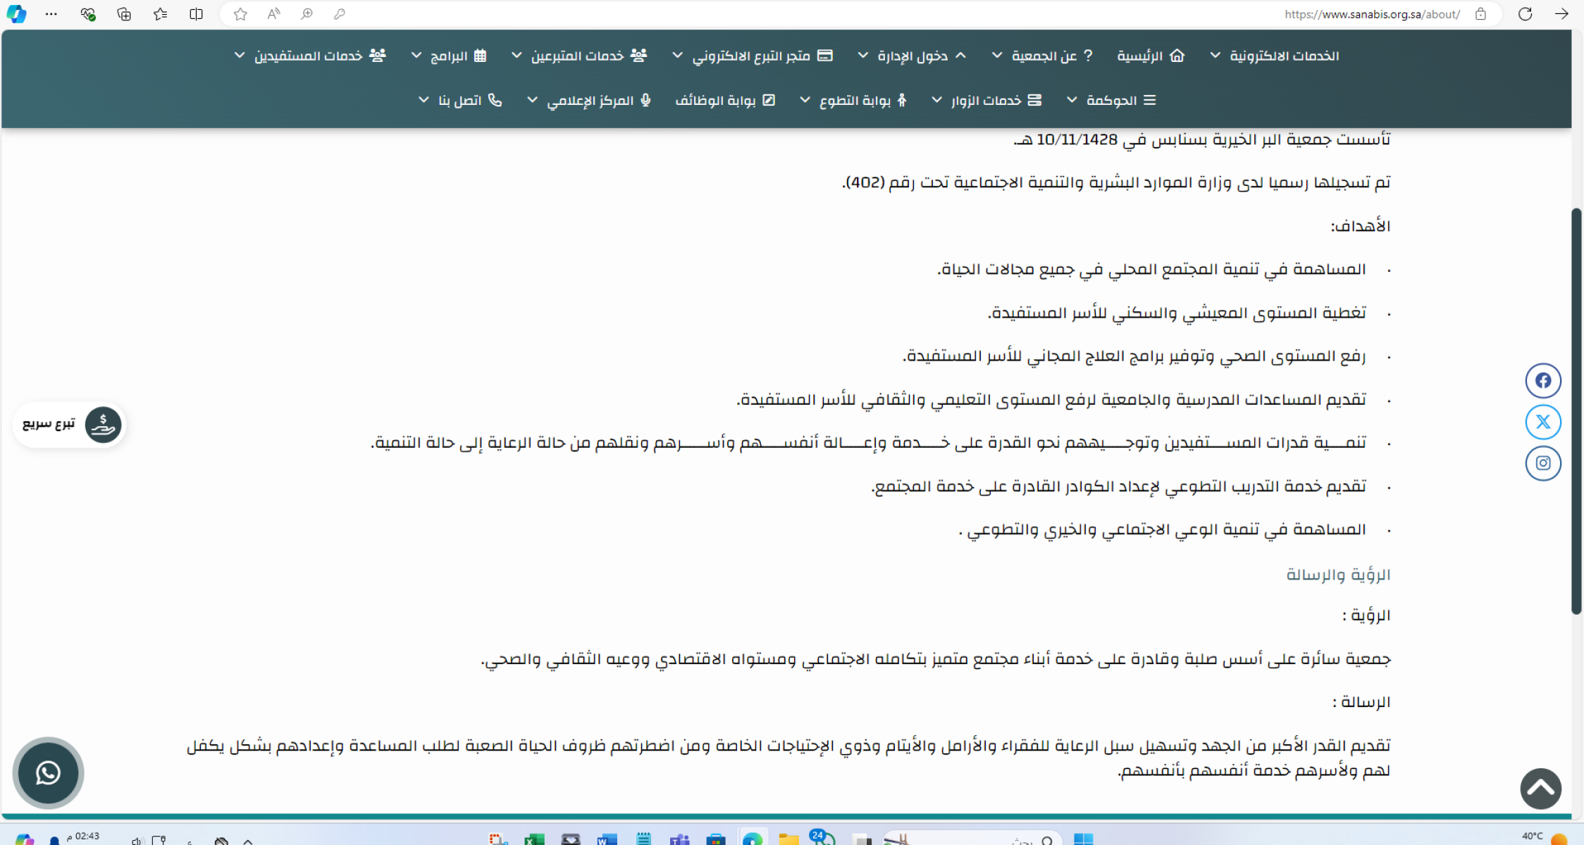Expand the خدمات المستفيدين dropdown
Image resolution: width=1584 pixels, height=845 pixels.
[310, 56]
